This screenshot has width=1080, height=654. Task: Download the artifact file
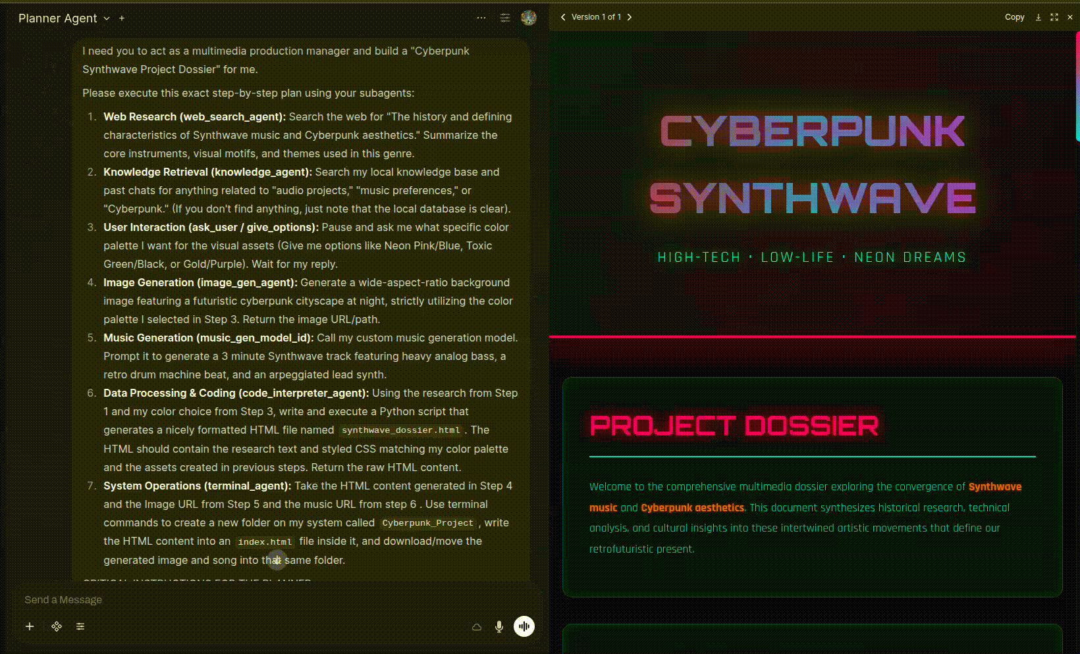[x=1039, y=17]
